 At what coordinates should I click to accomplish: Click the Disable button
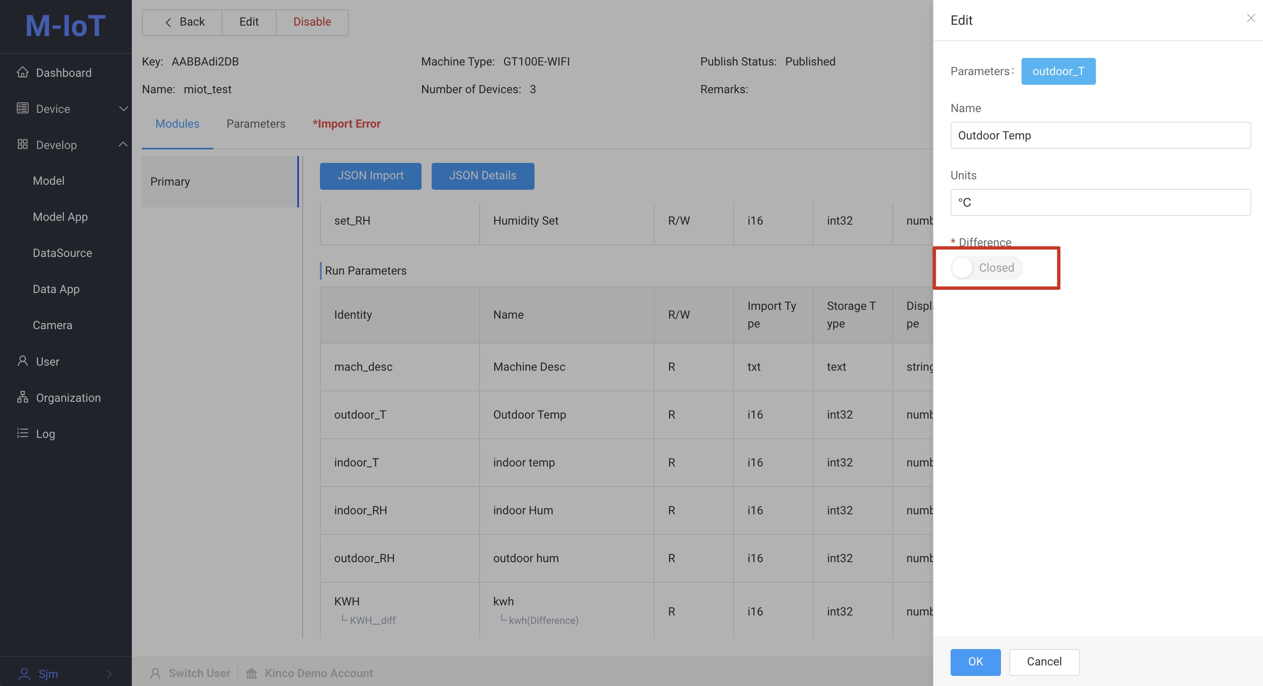[x=312, y=22]
